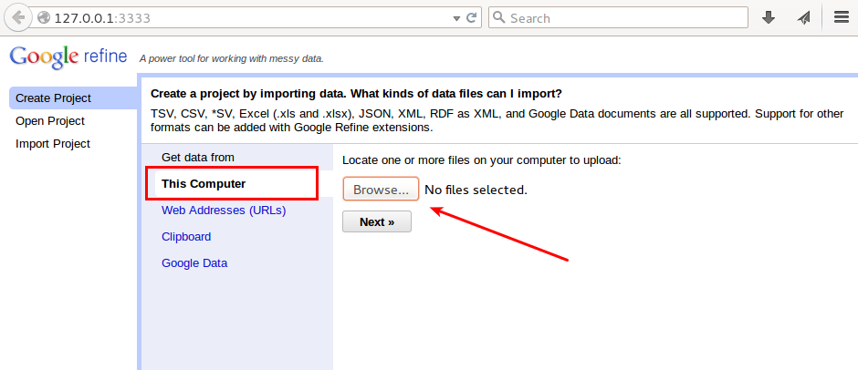Click the Next » button
The image size is (858, 370).
point(377,221)
